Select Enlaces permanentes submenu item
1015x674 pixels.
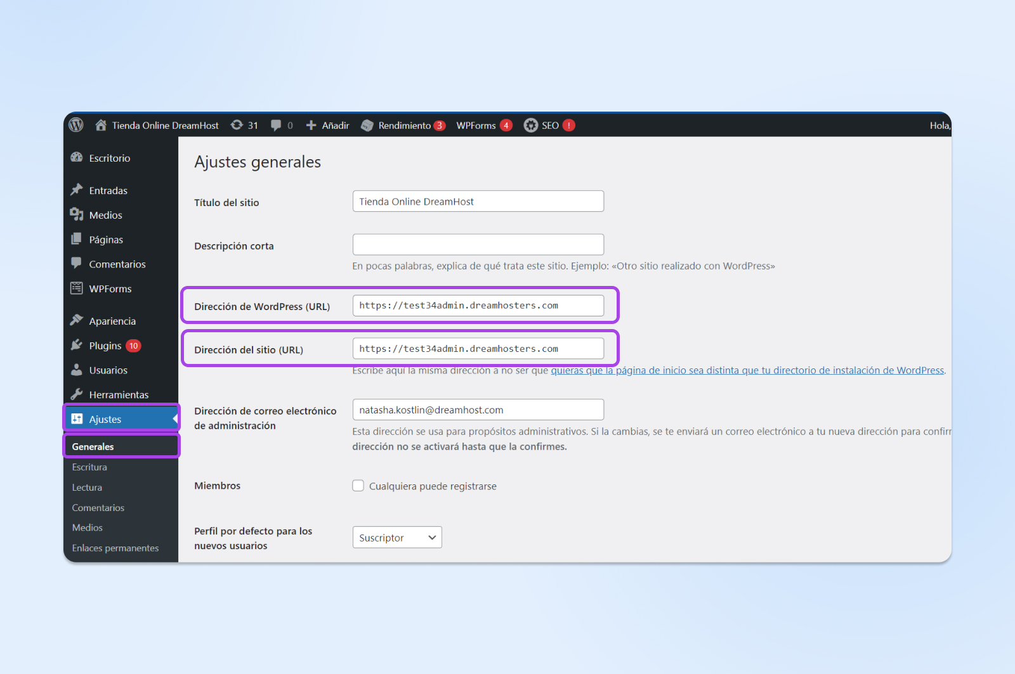tap(115, 548)
